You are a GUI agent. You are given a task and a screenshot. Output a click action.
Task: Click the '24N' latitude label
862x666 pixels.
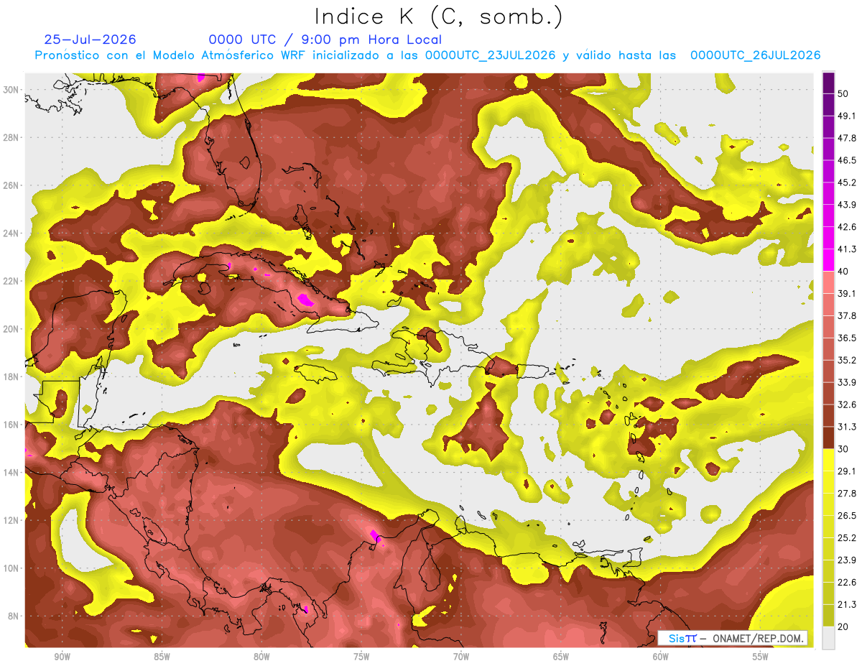click(x=12, y=233)
